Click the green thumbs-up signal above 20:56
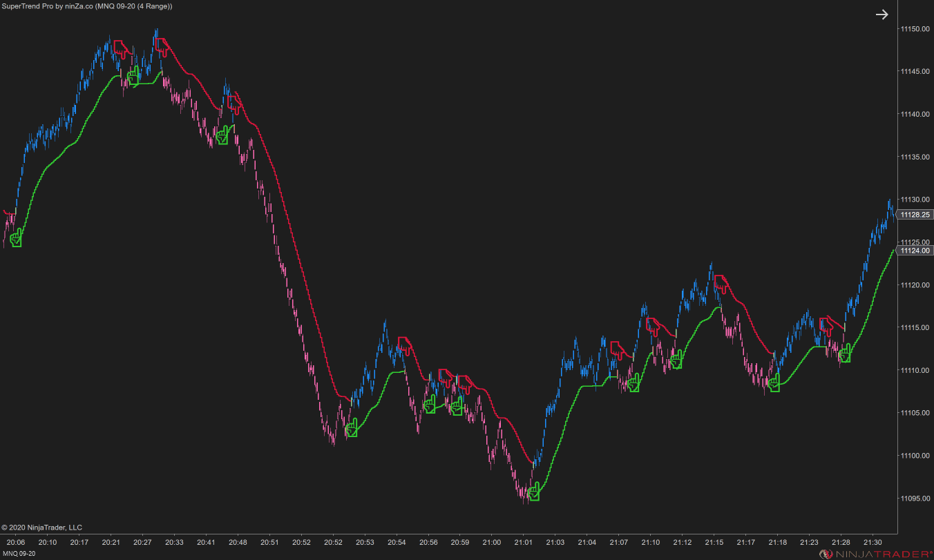 (430, 405)
